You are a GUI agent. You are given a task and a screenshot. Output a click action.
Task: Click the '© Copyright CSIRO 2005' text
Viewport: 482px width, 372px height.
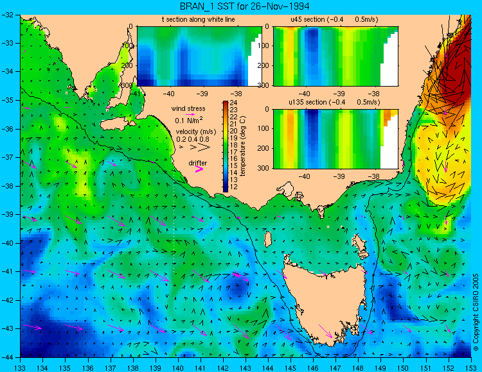[x=476, y=312]
